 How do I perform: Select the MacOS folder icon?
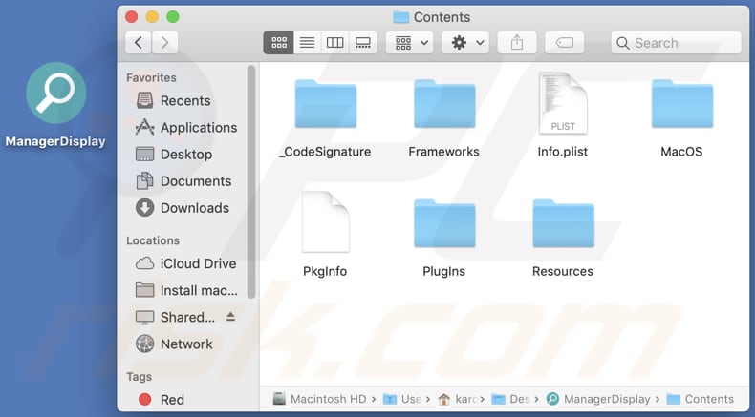click(682, 104)
